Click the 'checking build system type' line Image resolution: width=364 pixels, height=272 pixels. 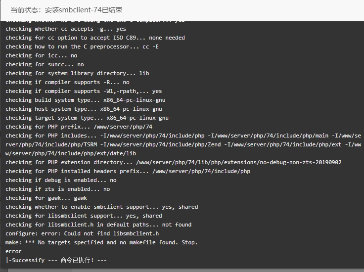(86, 100)
